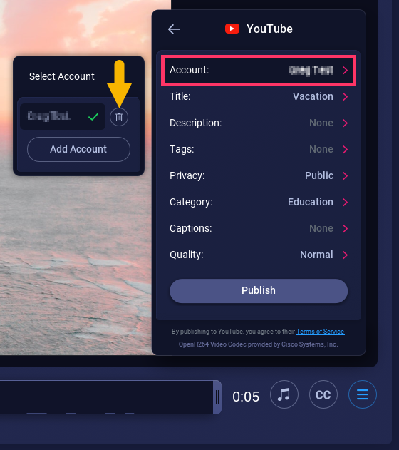399x450 pixels.
Task: Delete the account with trash icon
Action: coord(119,117)
